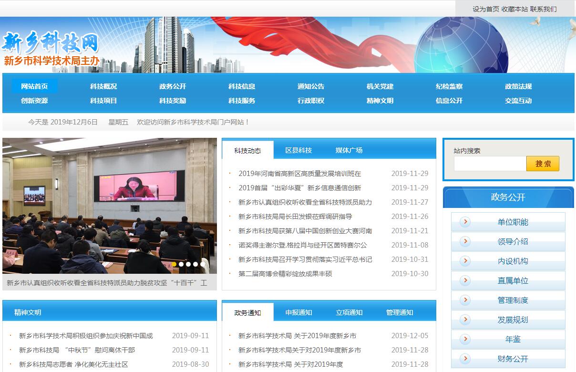Click the arrow icon beside 管理制度
This screenshot has width=576, height=372.
pyautogui.click(x=465, y=300)
